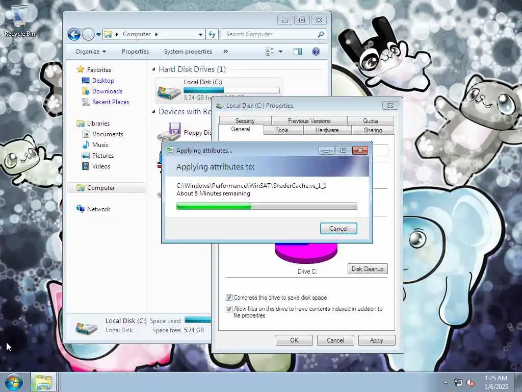Toggle the preview pane icon
This screenshot has height=392, width=522.
[x=298, y=52]
